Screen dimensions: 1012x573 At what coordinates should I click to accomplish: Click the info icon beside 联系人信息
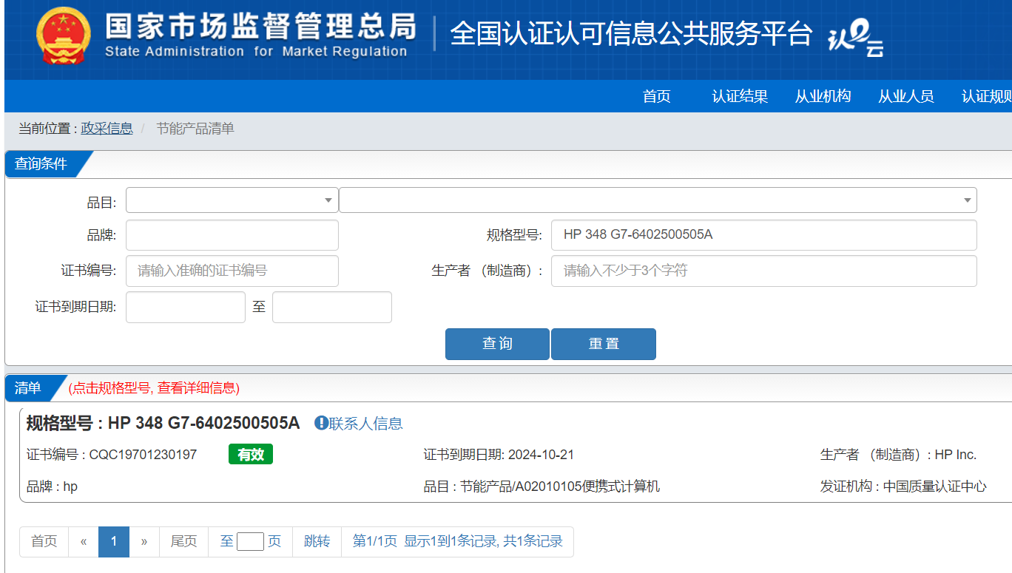pos(321,423)
